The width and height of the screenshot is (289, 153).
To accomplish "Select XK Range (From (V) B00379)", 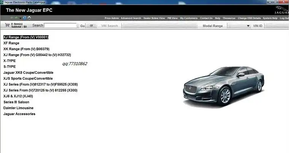I will click(x=26, y=49).
